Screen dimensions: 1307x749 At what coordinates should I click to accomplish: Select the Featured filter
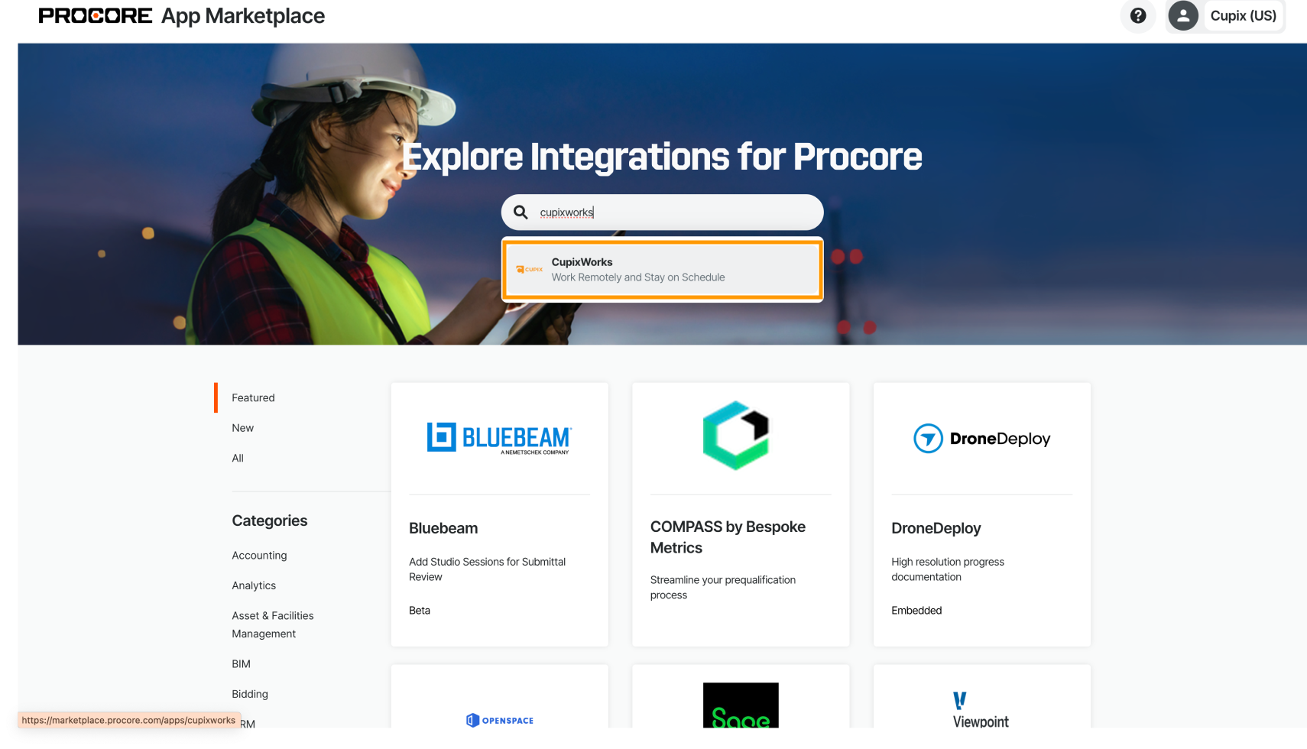click(253, 398)
